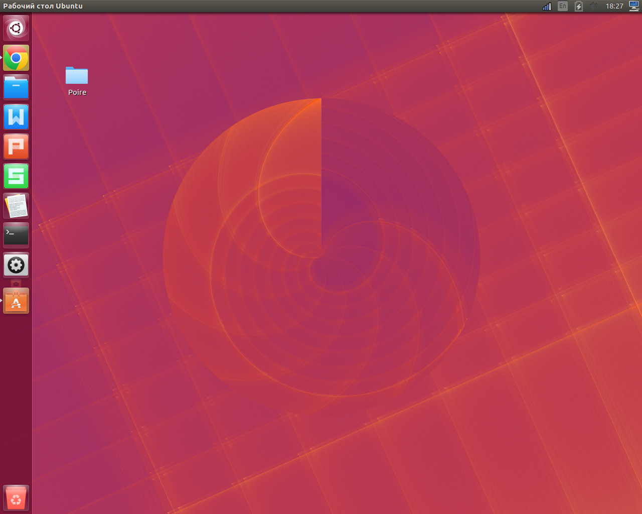The image size is (642, 514).
Task: Launch WPS Presentation from the dock
Action: (16, 147)
